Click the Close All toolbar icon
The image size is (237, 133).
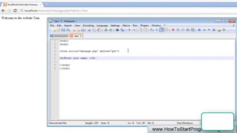(x=78, y=30)
